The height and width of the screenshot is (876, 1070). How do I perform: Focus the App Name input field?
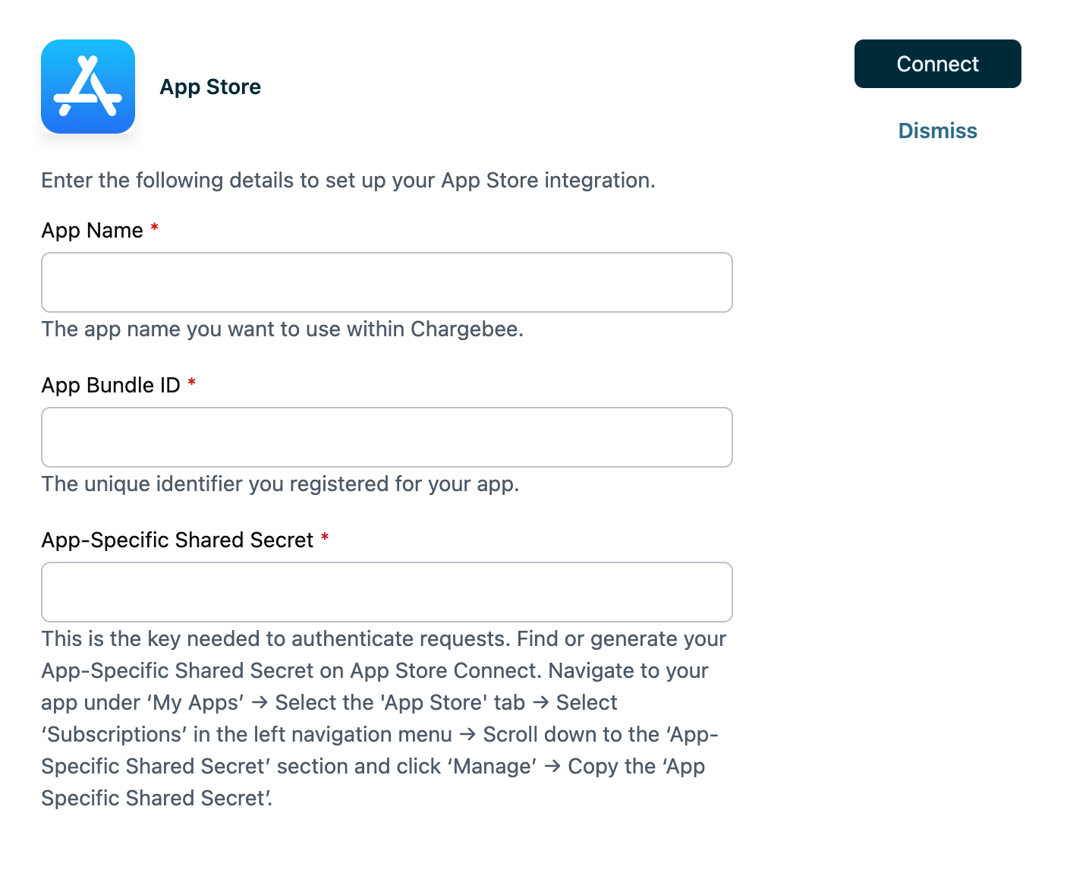[386, 282]
